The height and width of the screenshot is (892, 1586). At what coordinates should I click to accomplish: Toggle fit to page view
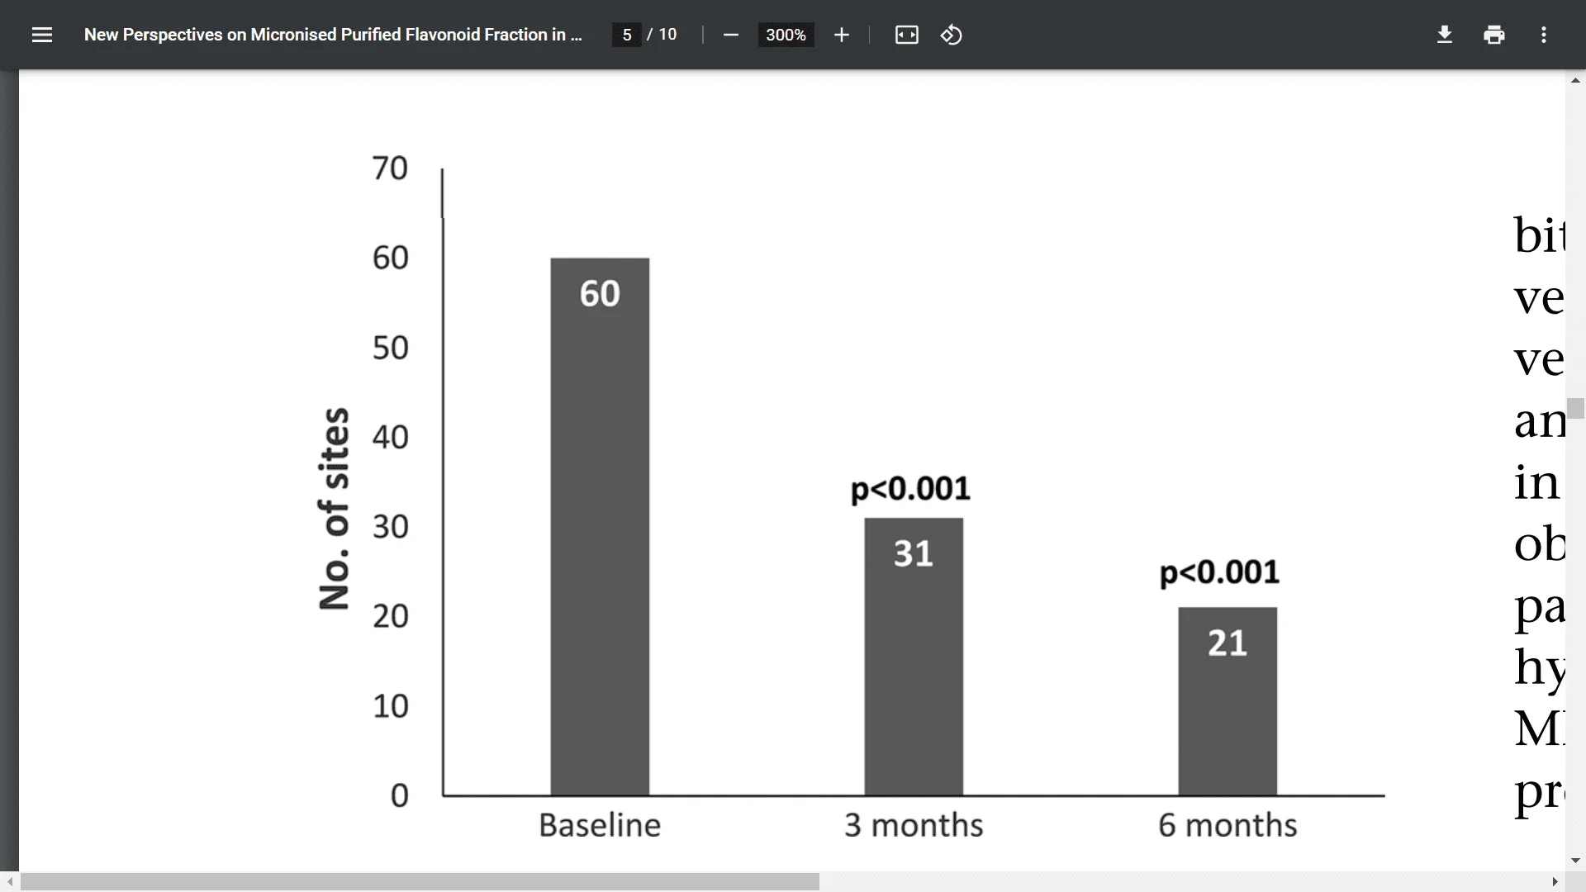tap(907, 35)
